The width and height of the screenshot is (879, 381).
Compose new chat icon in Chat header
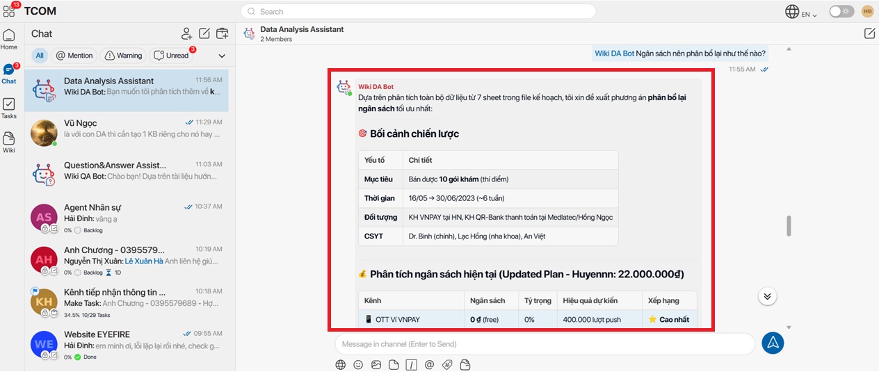click(204, 33)
